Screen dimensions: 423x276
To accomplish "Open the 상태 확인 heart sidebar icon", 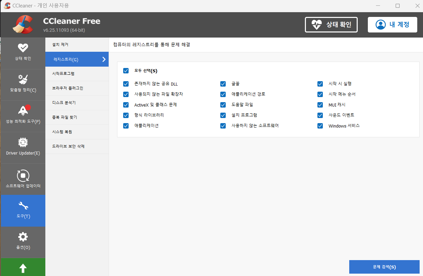I will click(x=23, y=48).
